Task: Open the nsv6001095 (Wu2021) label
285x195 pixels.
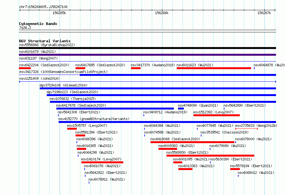Action: pyautogui.click(x=191, y=159)
